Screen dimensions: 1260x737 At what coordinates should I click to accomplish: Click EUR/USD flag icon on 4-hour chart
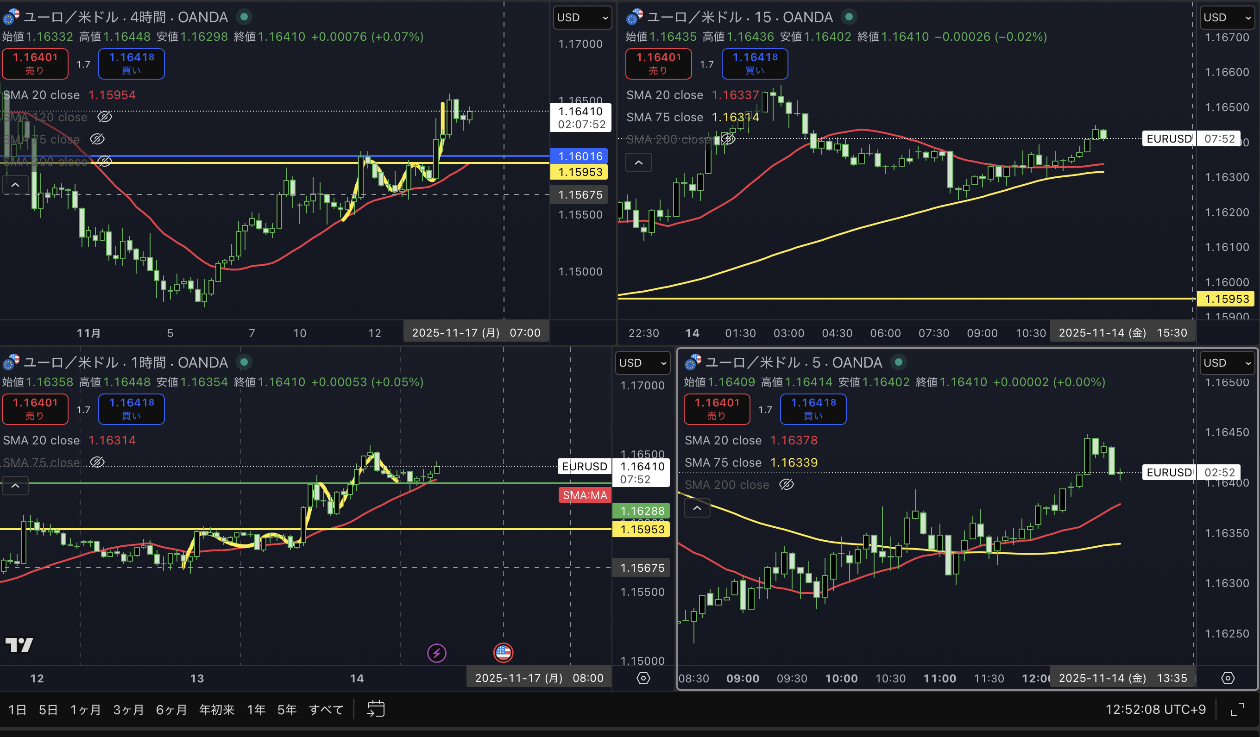(11, 17)
